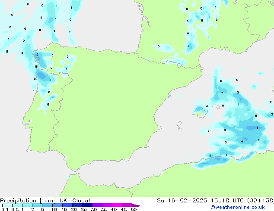The image size is (274, 211).
Task: Click the over-50 arrow tip of the legend
Action: point(137,205)
